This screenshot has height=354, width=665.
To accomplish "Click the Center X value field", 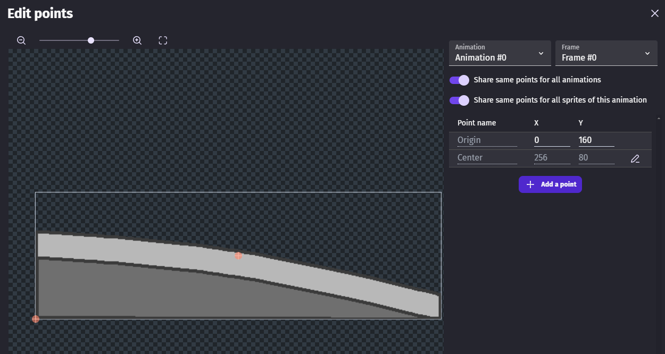I will click(552, 158).
